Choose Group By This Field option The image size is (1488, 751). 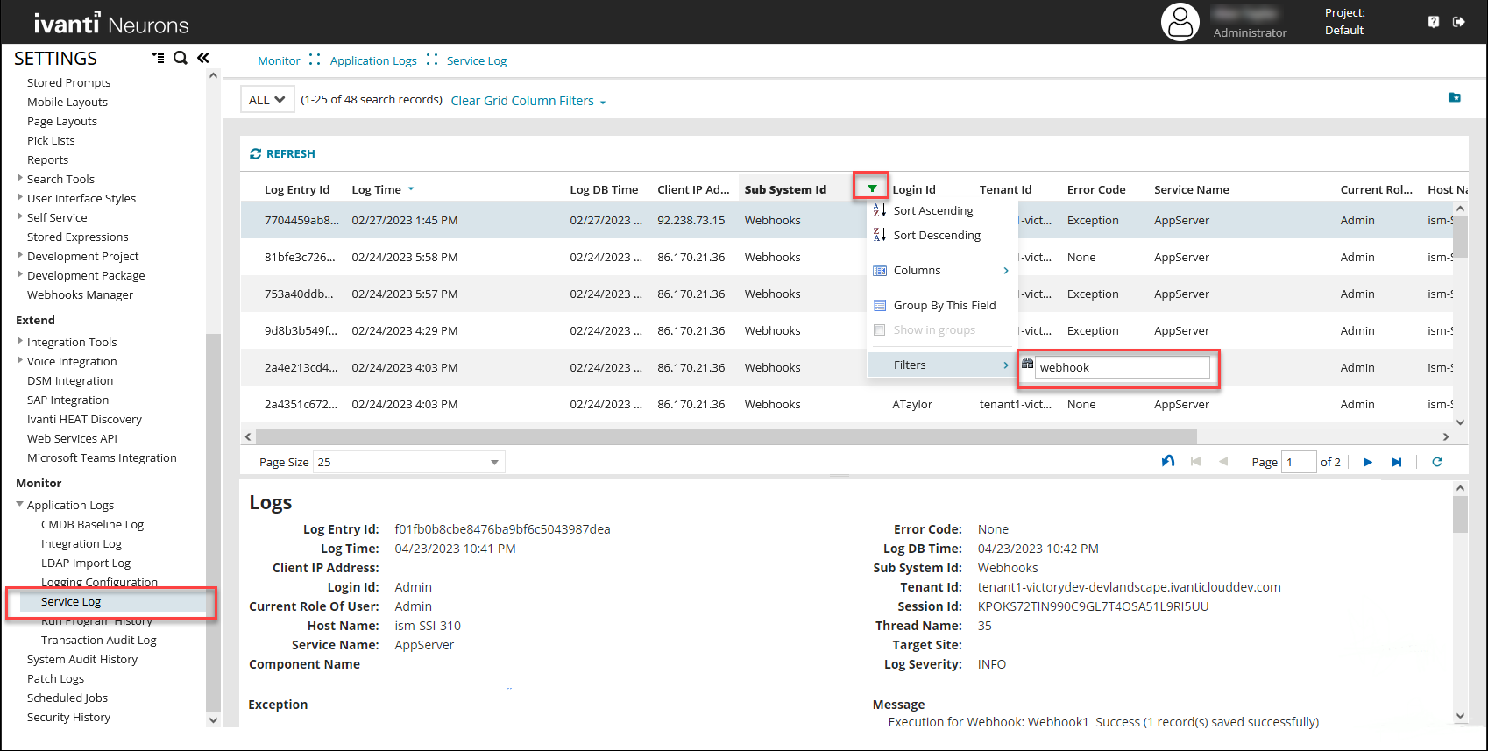944,306
